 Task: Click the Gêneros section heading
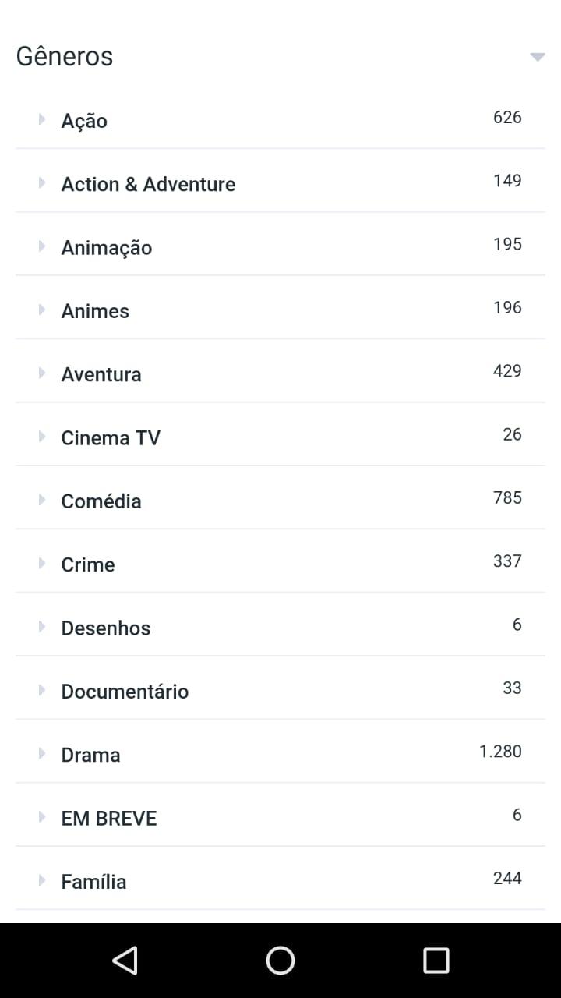[65, 57]
